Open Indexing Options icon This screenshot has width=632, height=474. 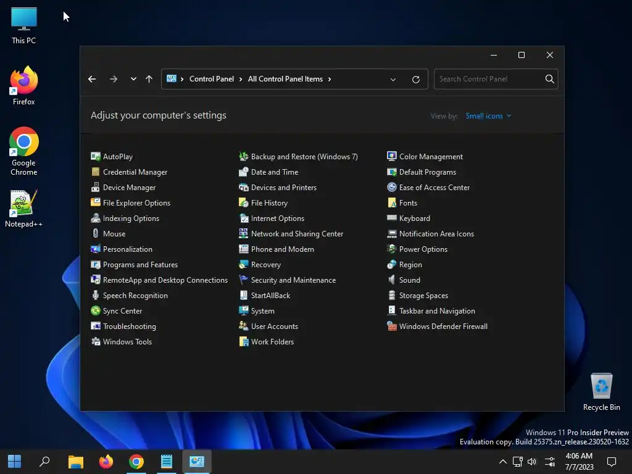coord(96,218)
